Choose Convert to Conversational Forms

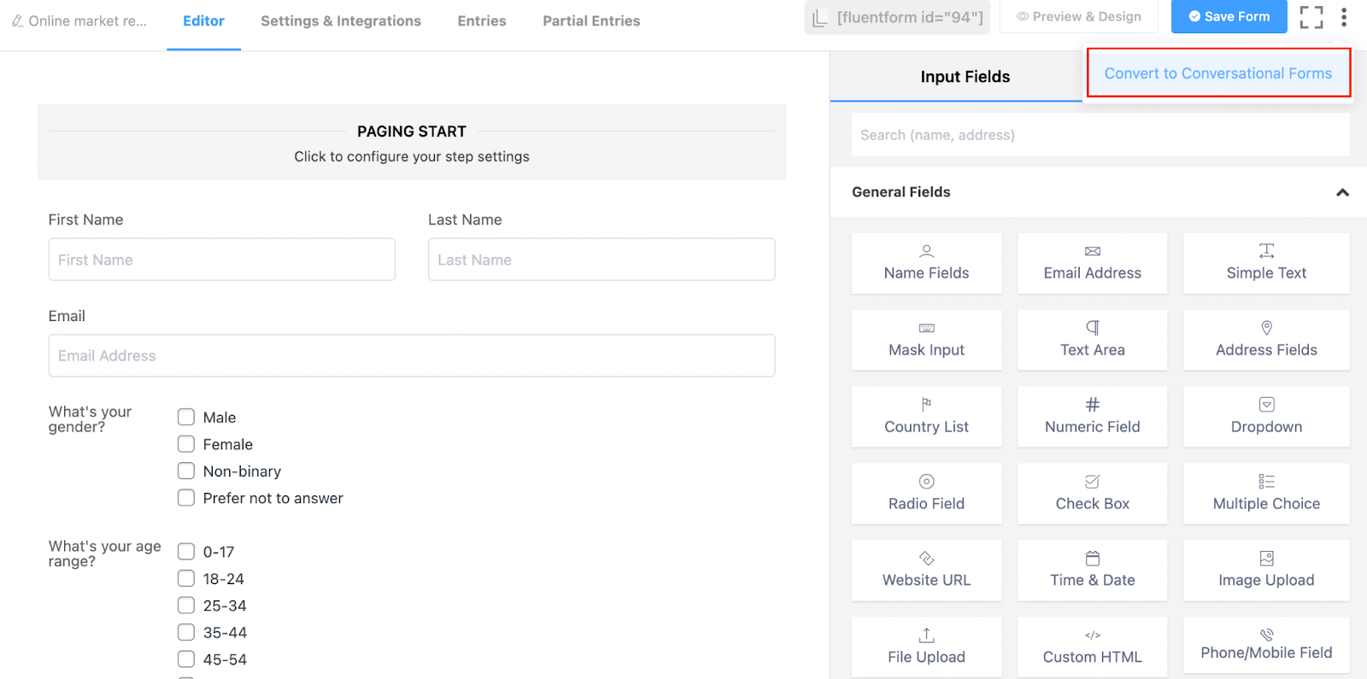pyautogui.click(x=1217, y=73)
